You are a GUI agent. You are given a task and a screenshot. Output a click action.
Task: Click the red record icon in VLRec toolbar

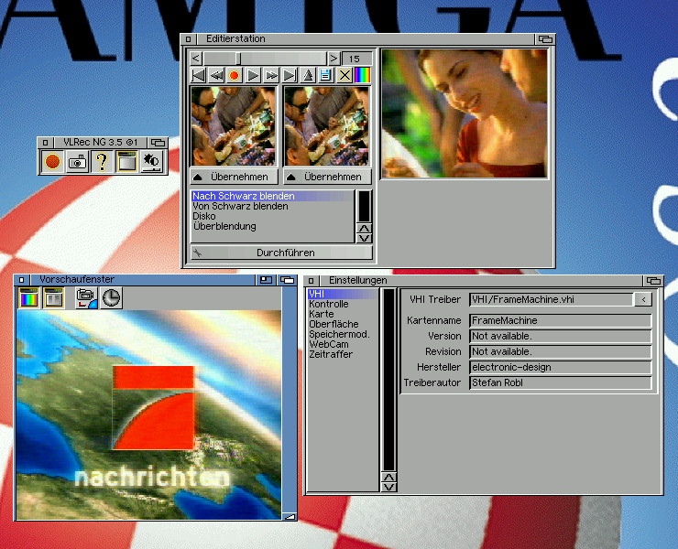point(53,162)
